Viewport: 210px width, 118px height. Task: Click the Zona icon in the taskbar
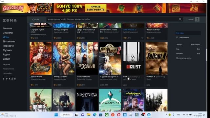(149, 115)
